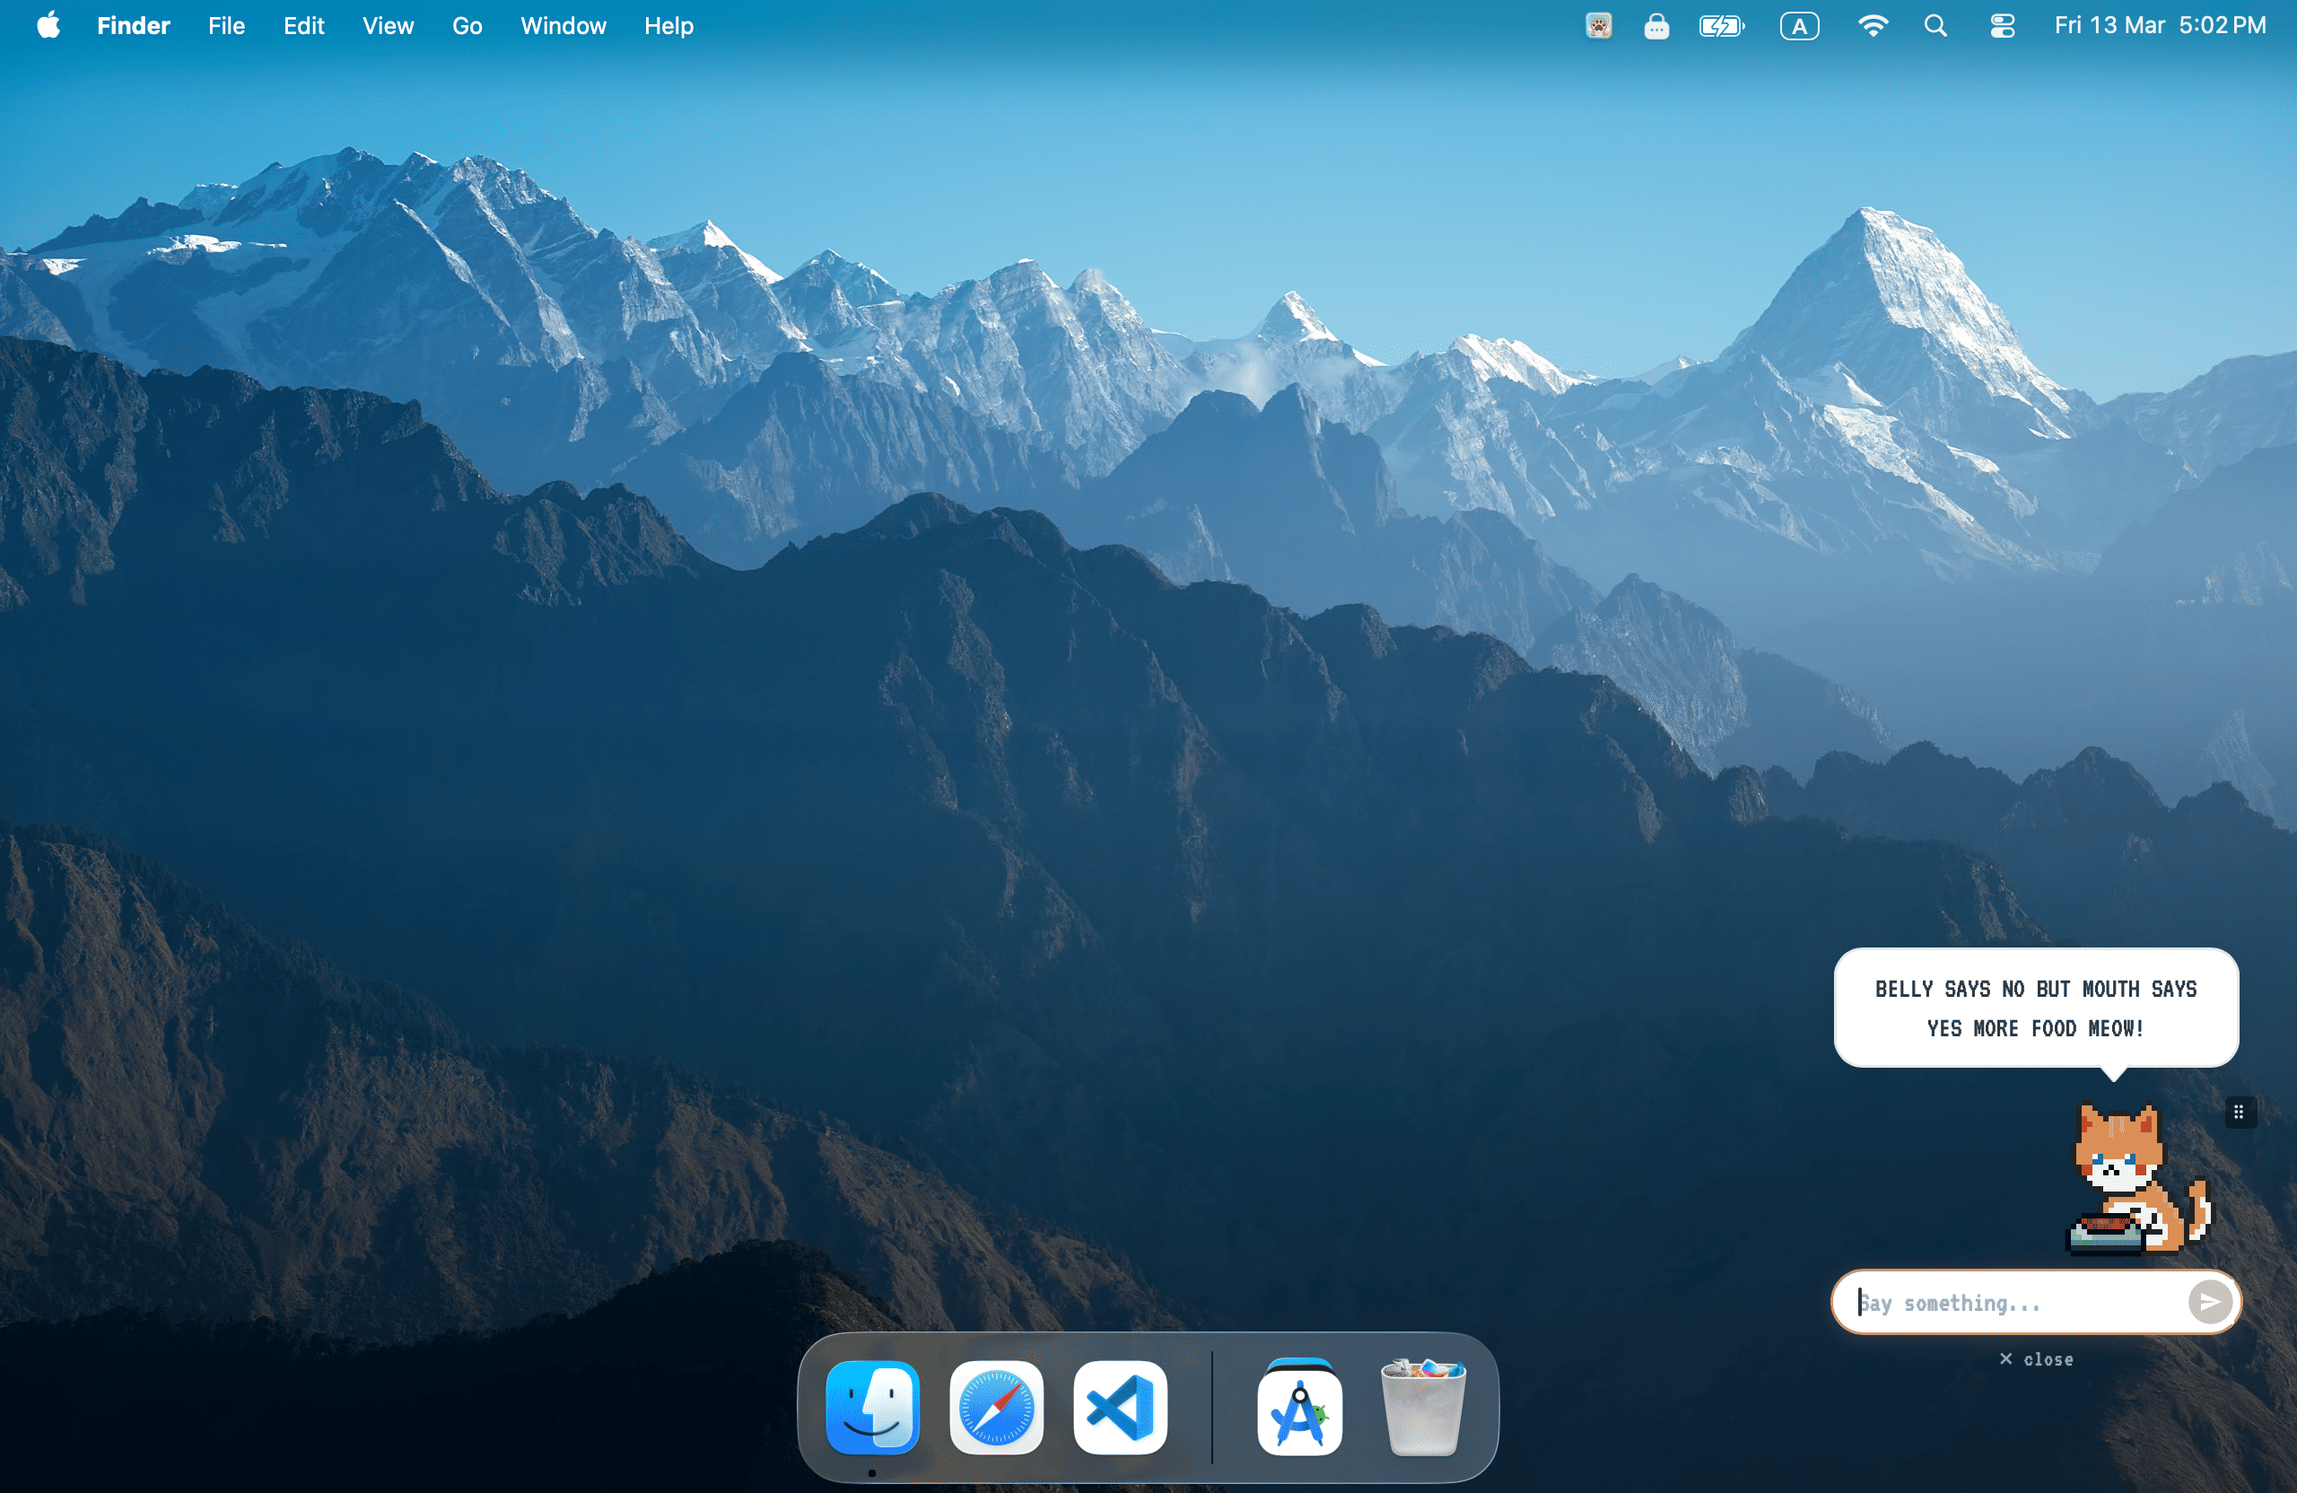Screen dimensions: 2297x1493
Task: Open Android Studio from the dock
Action: (x=1299, y=1407)
